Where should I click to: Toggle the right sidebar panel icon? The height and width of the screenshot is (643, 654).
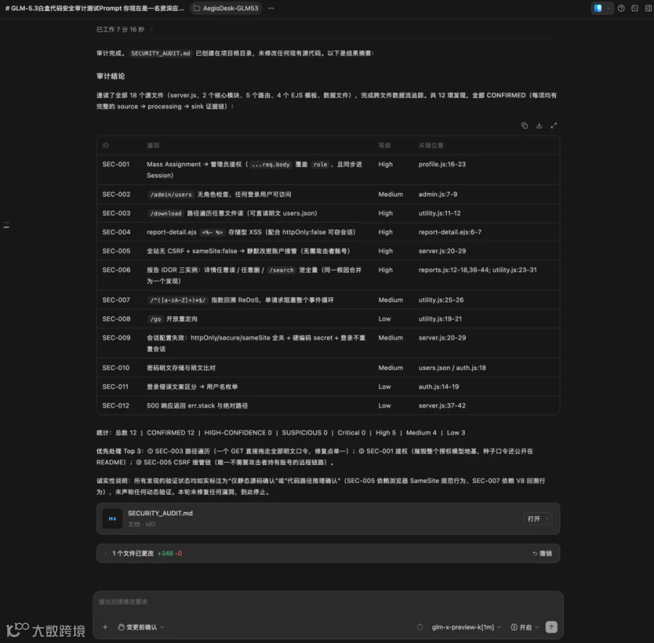click(x=648, y=8)
